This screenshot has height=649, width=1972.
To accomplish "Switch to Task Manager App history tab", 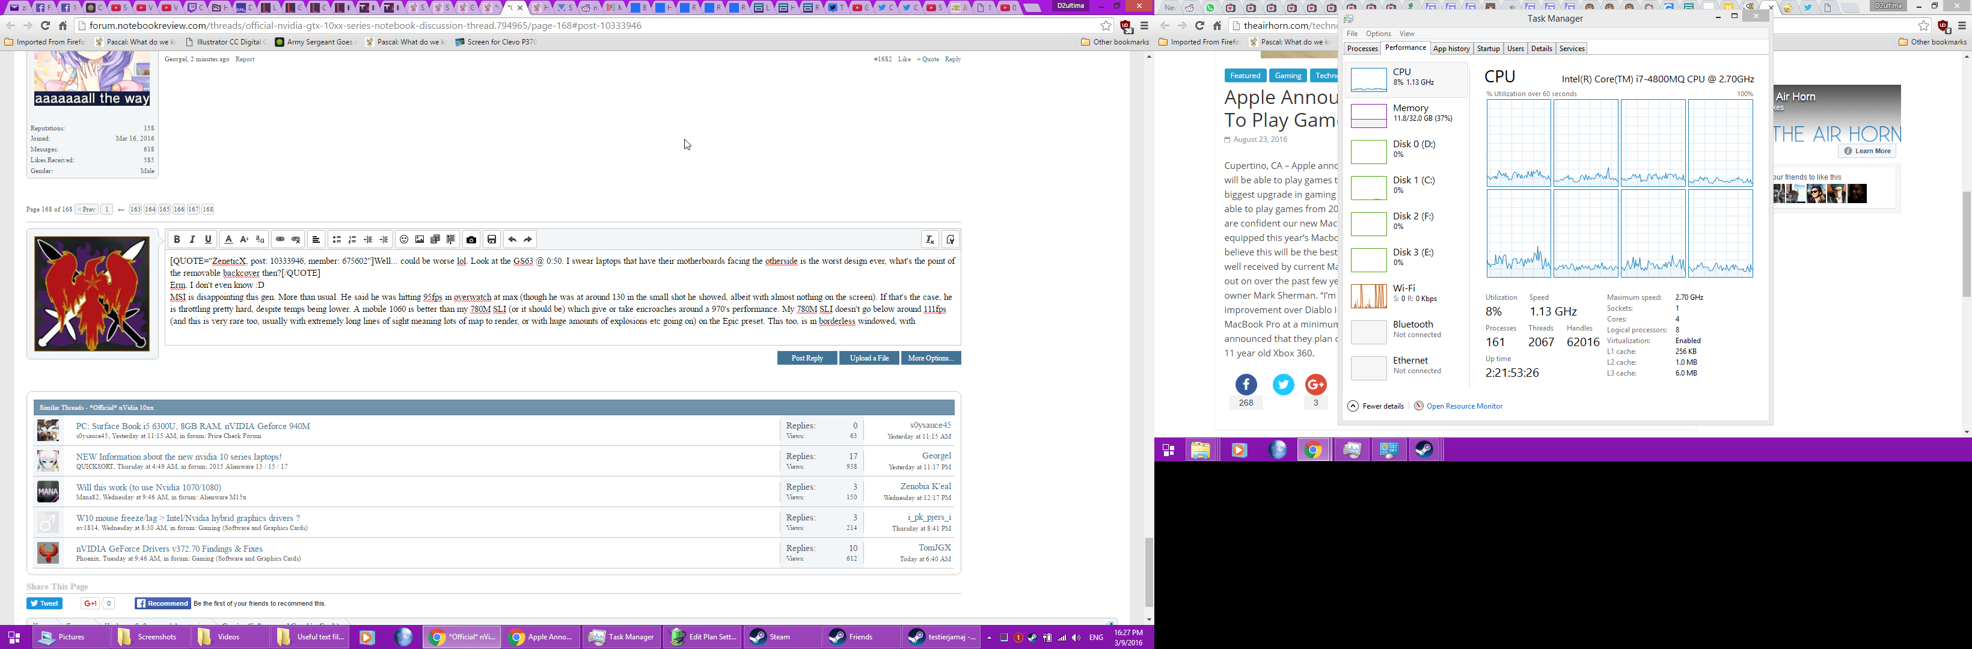I will coord(1451,48).
